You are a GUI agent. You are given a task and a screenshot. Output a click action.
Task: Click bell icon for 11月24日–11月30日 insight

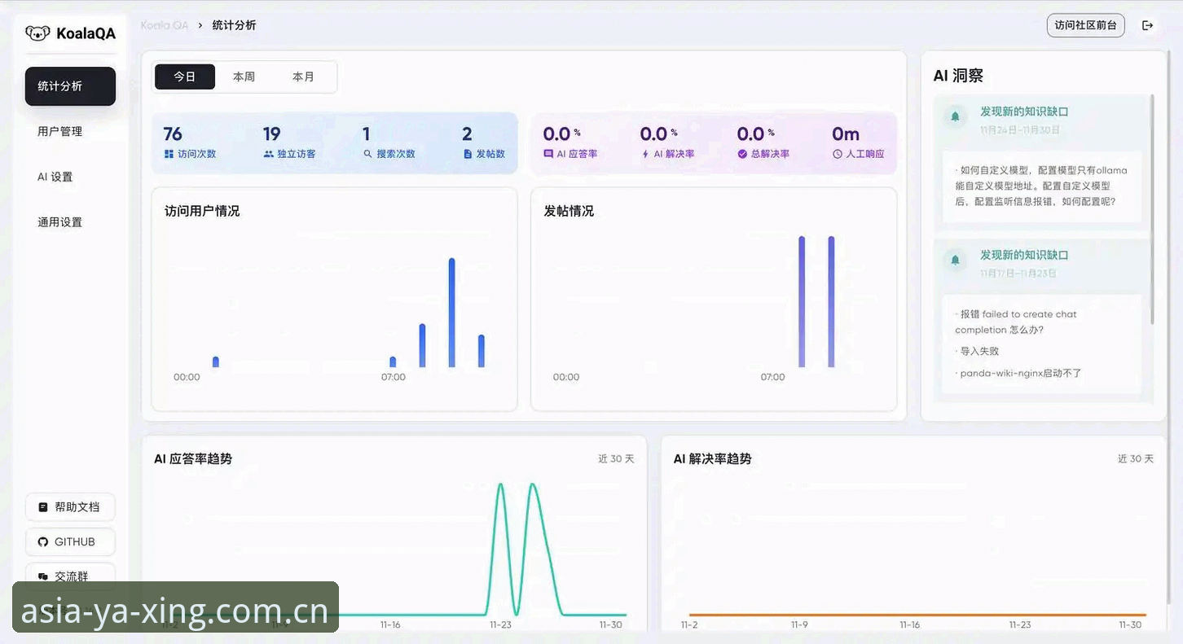[x=955, y=117]
